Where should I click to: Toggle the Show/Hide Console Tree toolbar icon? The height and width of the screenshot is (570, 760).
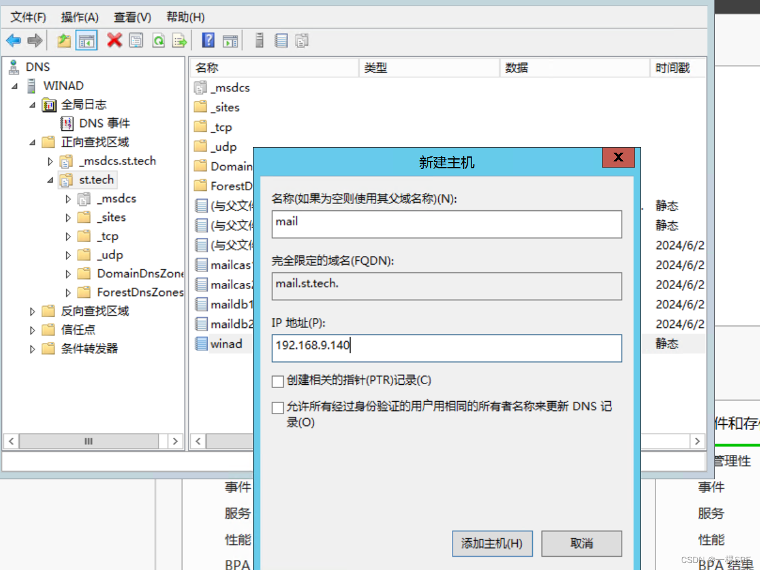(x=86, y=41)
